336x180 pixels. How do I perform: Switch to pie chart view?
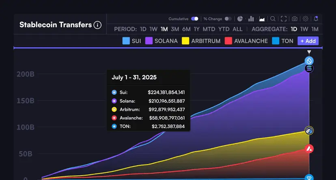click(x=240, y=19)
